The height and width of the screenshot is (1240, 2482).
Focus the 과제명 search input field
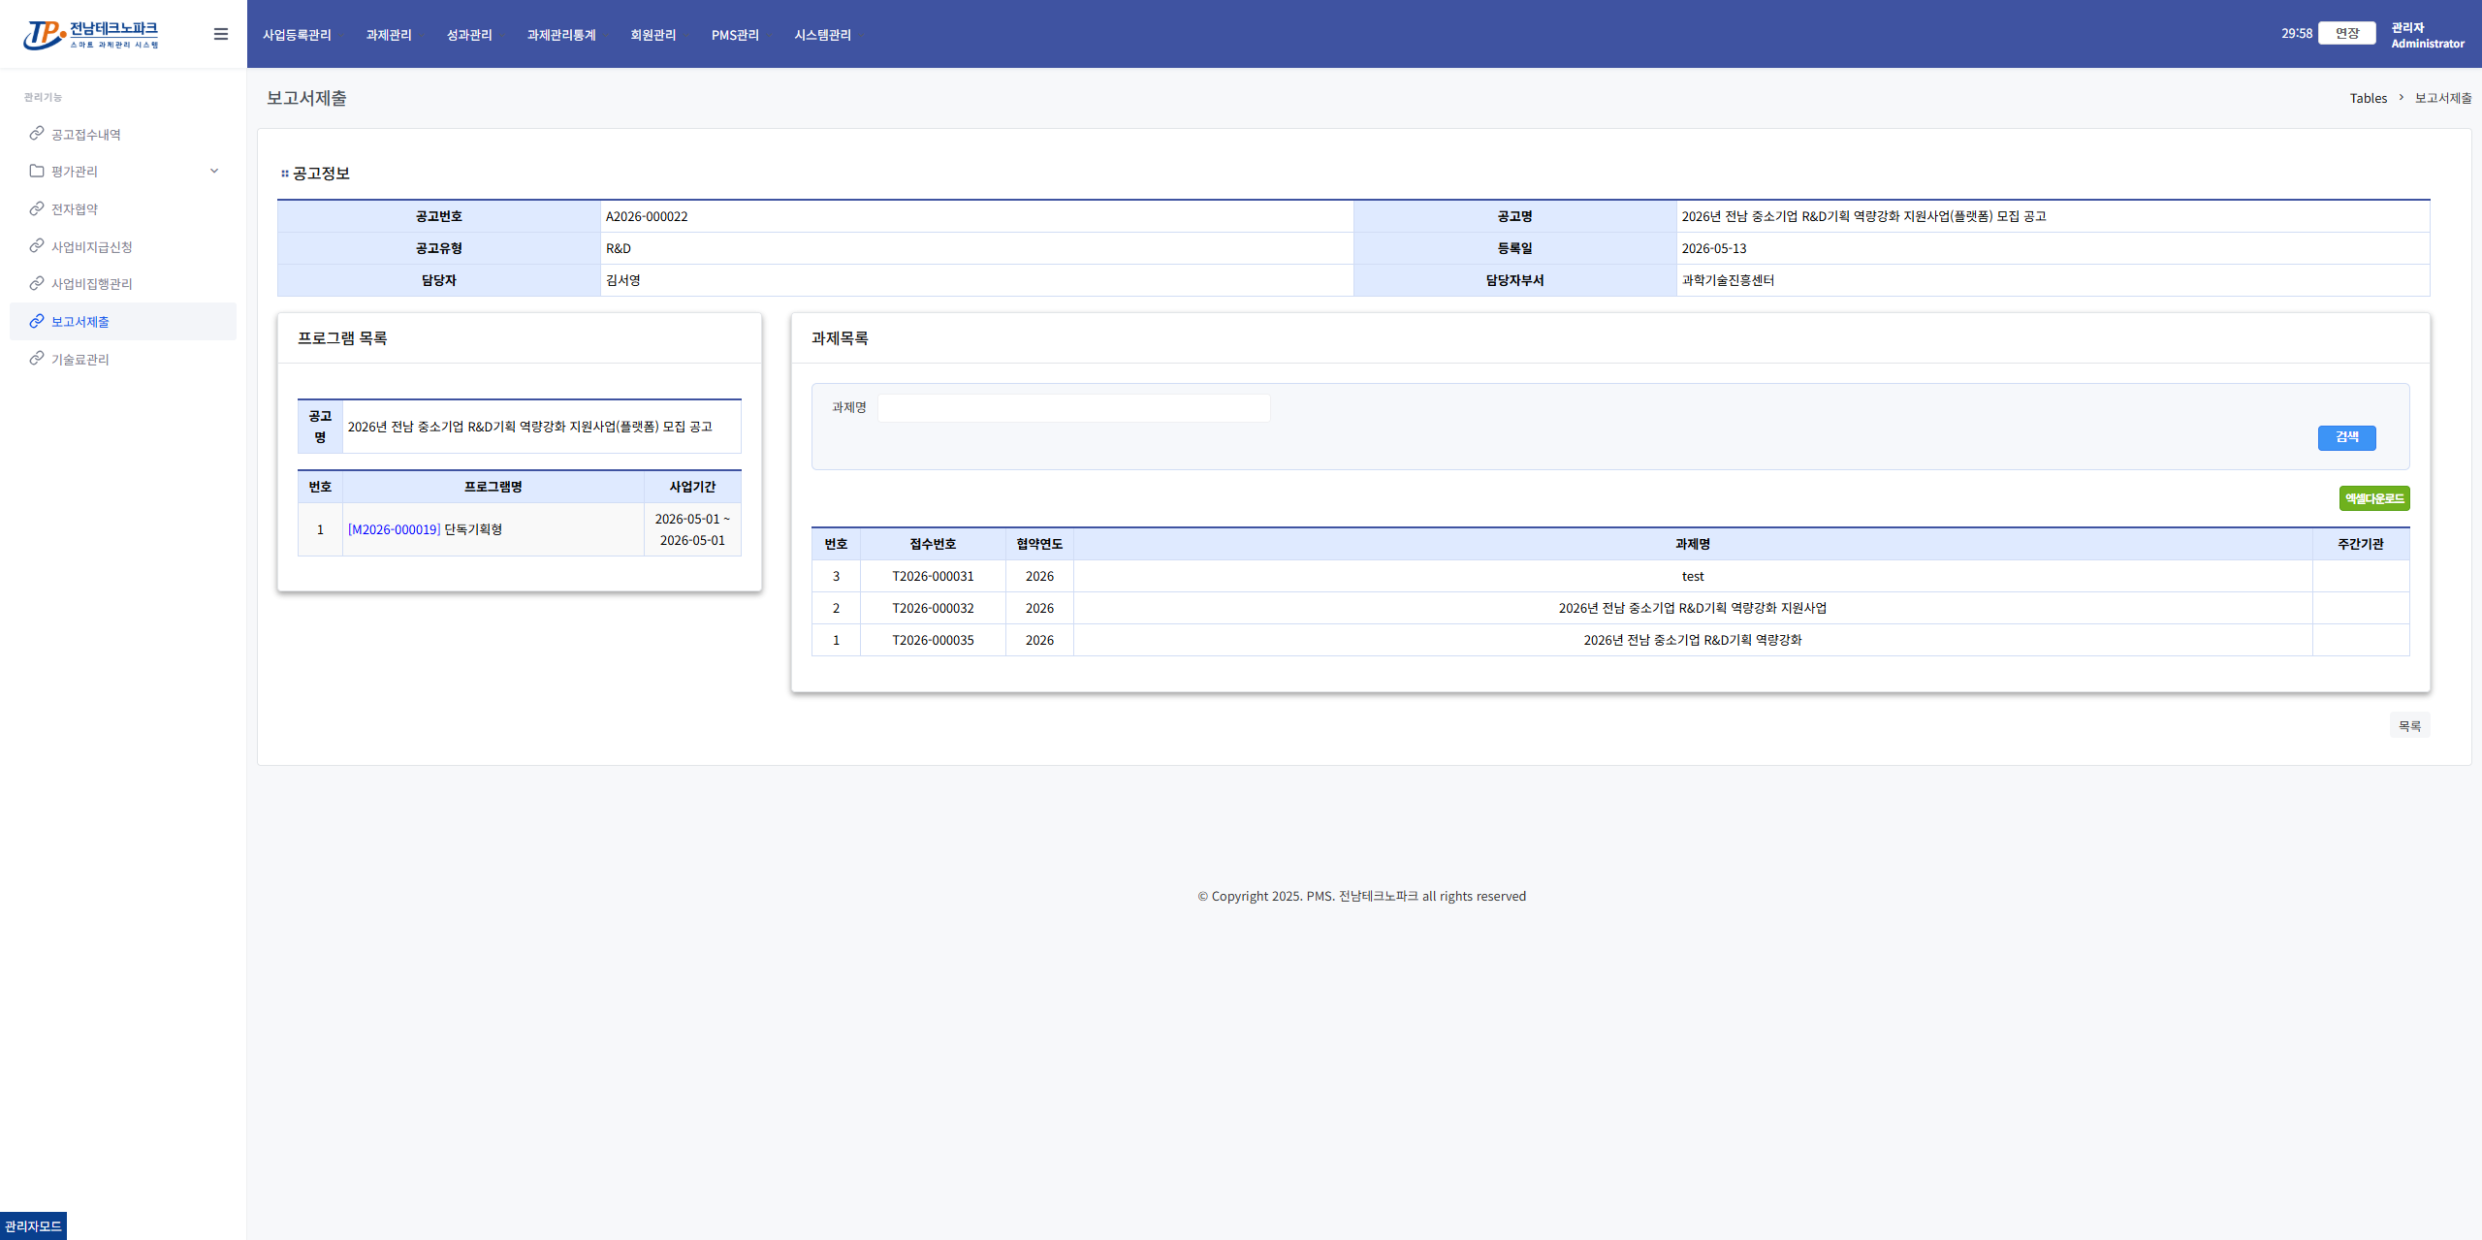[x=1073, y=407]
